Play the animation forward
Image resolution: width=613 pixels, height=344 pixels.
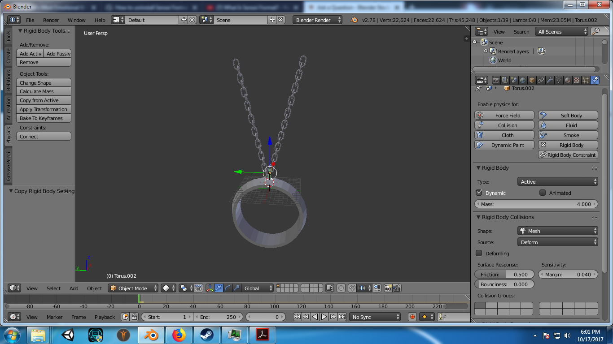tap(324, 317)
